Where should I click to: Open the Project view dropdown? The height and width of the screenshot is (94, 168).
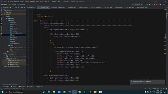(x=7, y=8)
